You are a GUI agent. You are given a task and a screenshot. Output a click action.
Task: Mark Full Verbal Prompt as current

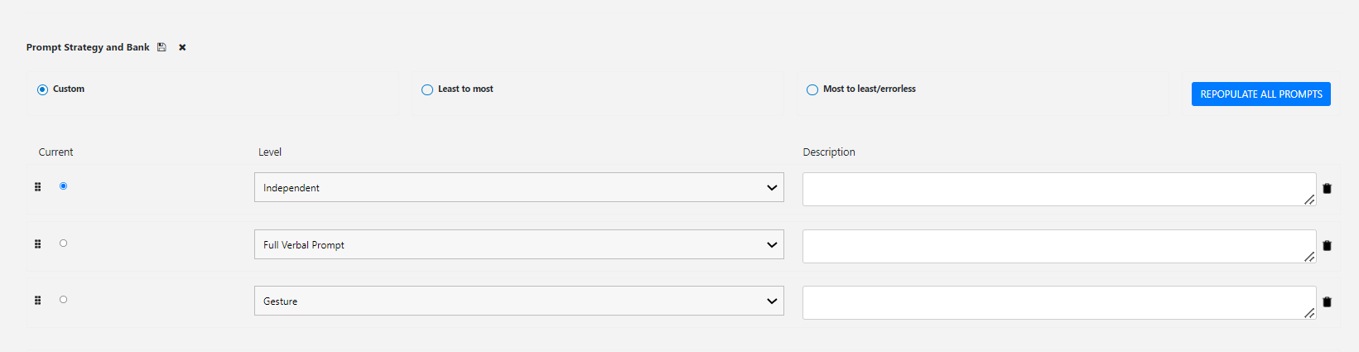click(x=63, y=244)
